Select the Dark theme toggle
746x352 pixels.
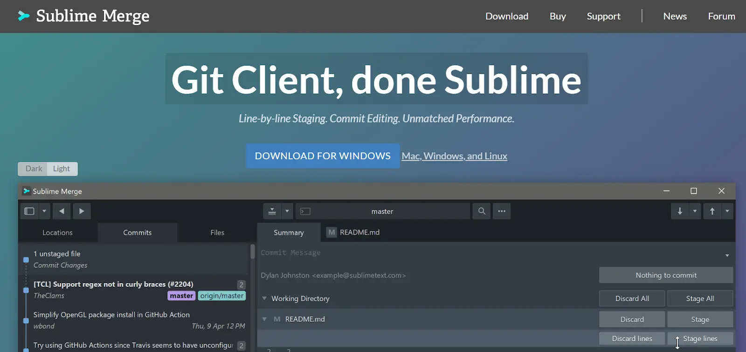[x=34, y=169]
